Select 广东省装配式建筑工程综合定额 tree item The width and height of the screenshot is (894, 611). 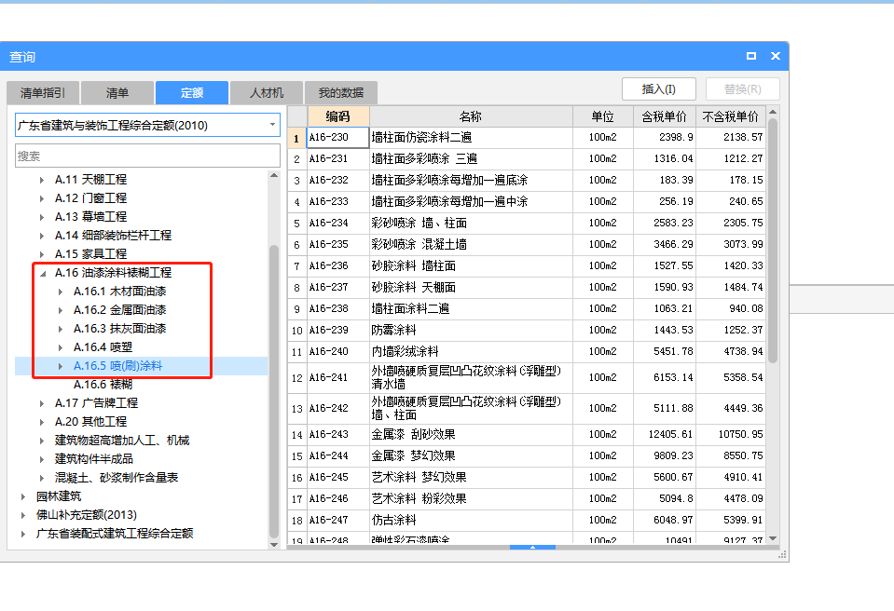point(115,534)
